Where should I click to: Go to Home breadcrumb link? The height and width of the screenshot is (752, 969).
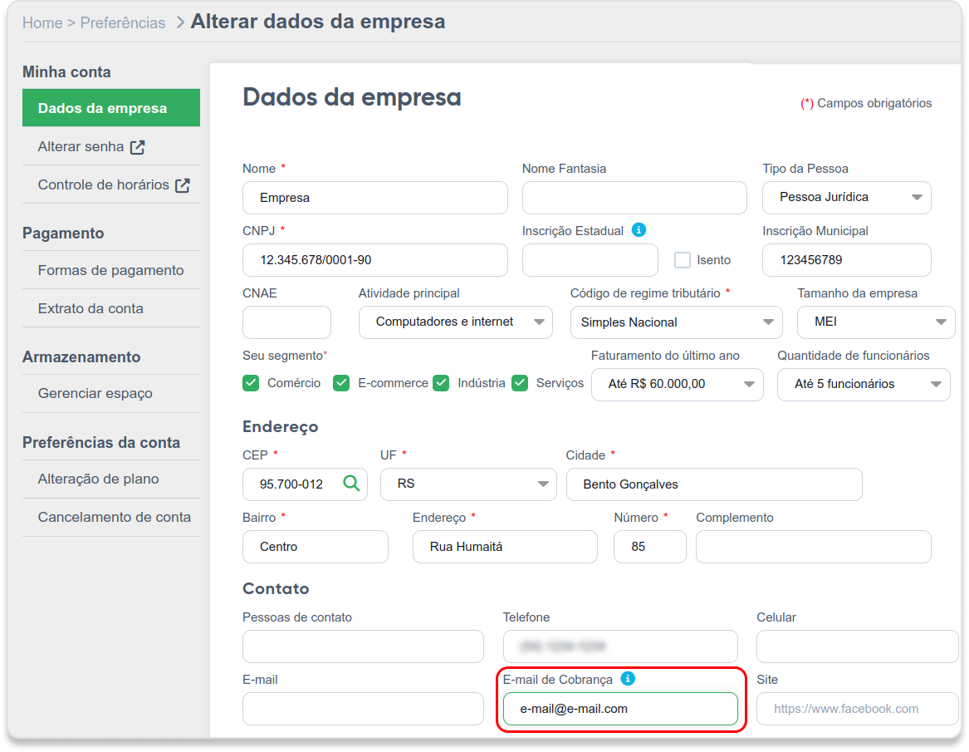42,23
